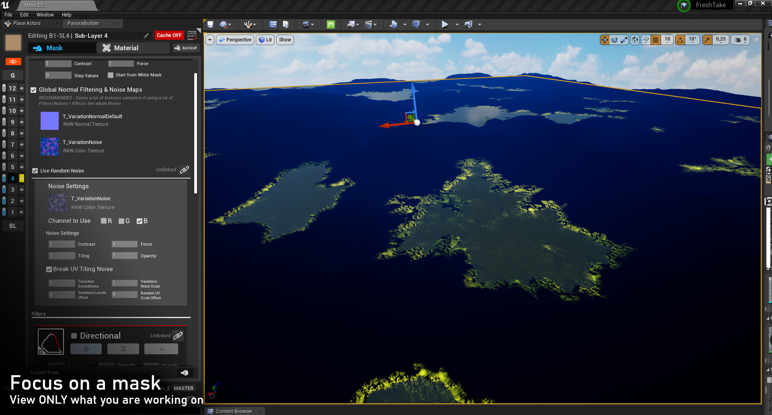Open the Help menu
This screenshot has width=772, height=415.
click(x=67, y=15)
